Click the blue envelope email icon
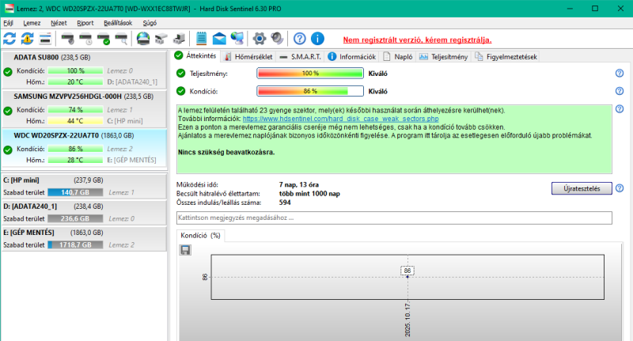The height and width of the screenshot is (341, 633). [x=219, y=39]
